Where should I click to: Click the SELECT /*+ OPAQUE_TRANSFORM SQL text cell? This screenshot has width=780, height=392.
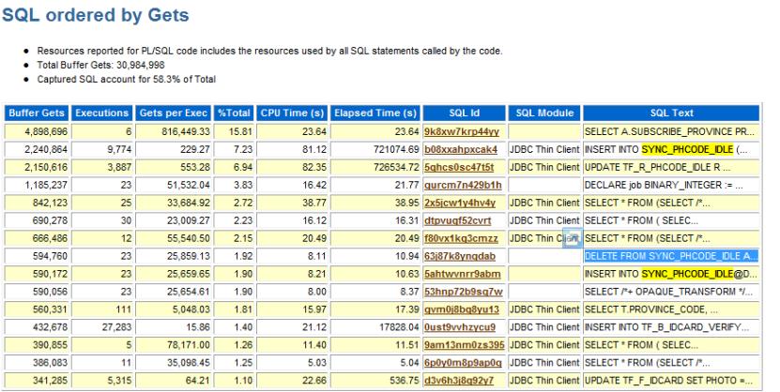pyautogui.click(x=671, y=292)
